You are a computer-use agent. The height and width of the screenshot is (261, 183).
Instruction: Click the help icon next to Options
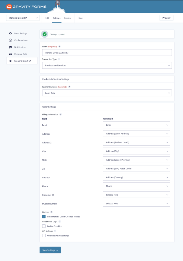click(51, 212)
